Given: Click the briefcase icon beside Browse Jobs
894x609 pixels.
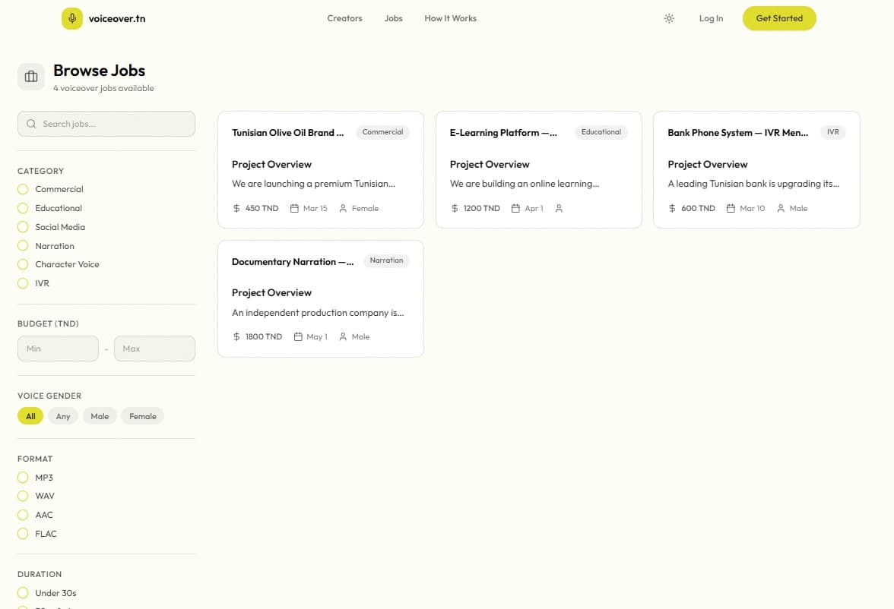Looking at the screenshot, I should tap(31, 77).
